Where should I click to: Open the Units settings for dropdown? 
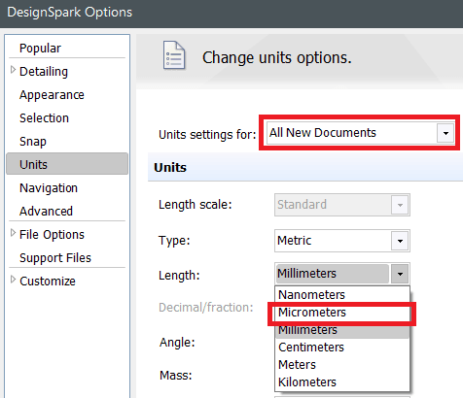360,133
